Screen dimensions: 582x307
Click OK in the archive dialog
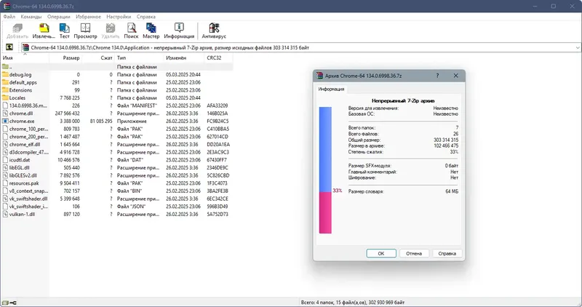pos(381,253)
